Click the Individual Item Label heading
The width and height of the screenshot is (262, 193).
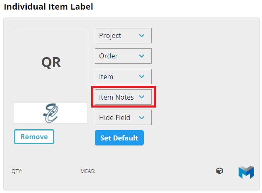click(x=48, y=7)
